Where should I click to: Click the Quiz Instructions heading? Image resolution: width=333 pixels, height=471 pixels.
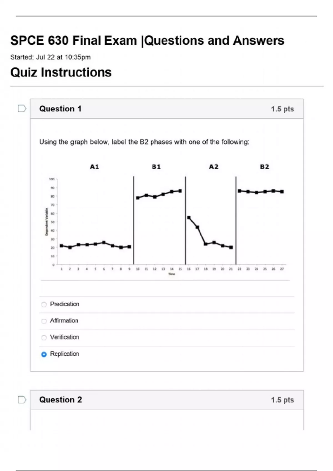point(61,72)
